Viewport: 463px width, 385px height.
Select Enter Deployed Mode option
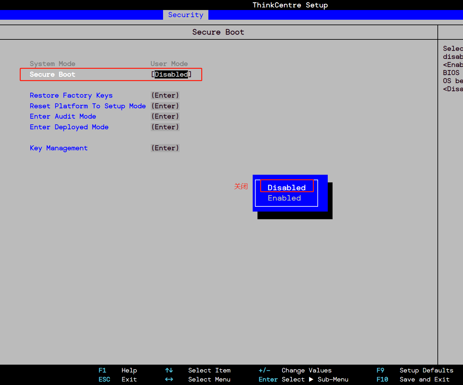click(69, 127)
